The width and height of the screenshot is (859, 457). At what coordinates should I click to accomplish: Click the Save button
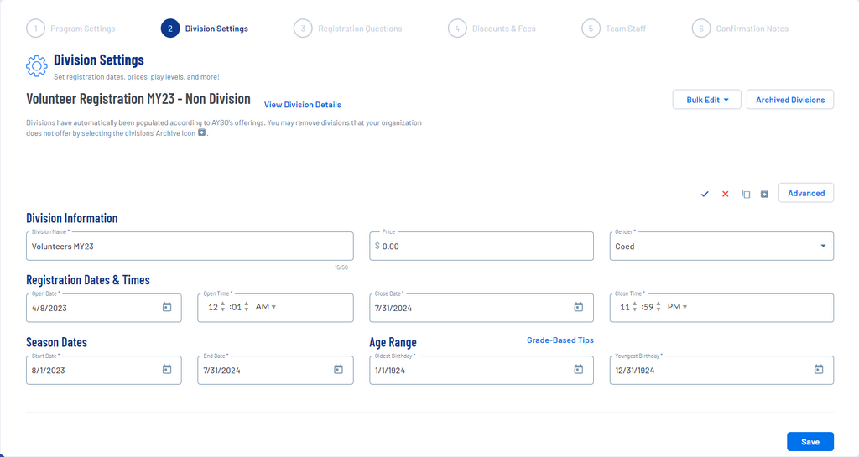pos(810,442)
